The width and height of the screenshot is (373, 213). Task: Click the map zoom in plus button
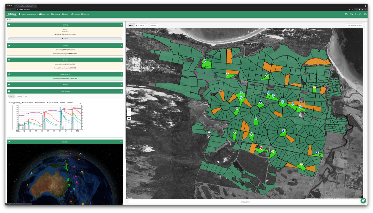129,110
